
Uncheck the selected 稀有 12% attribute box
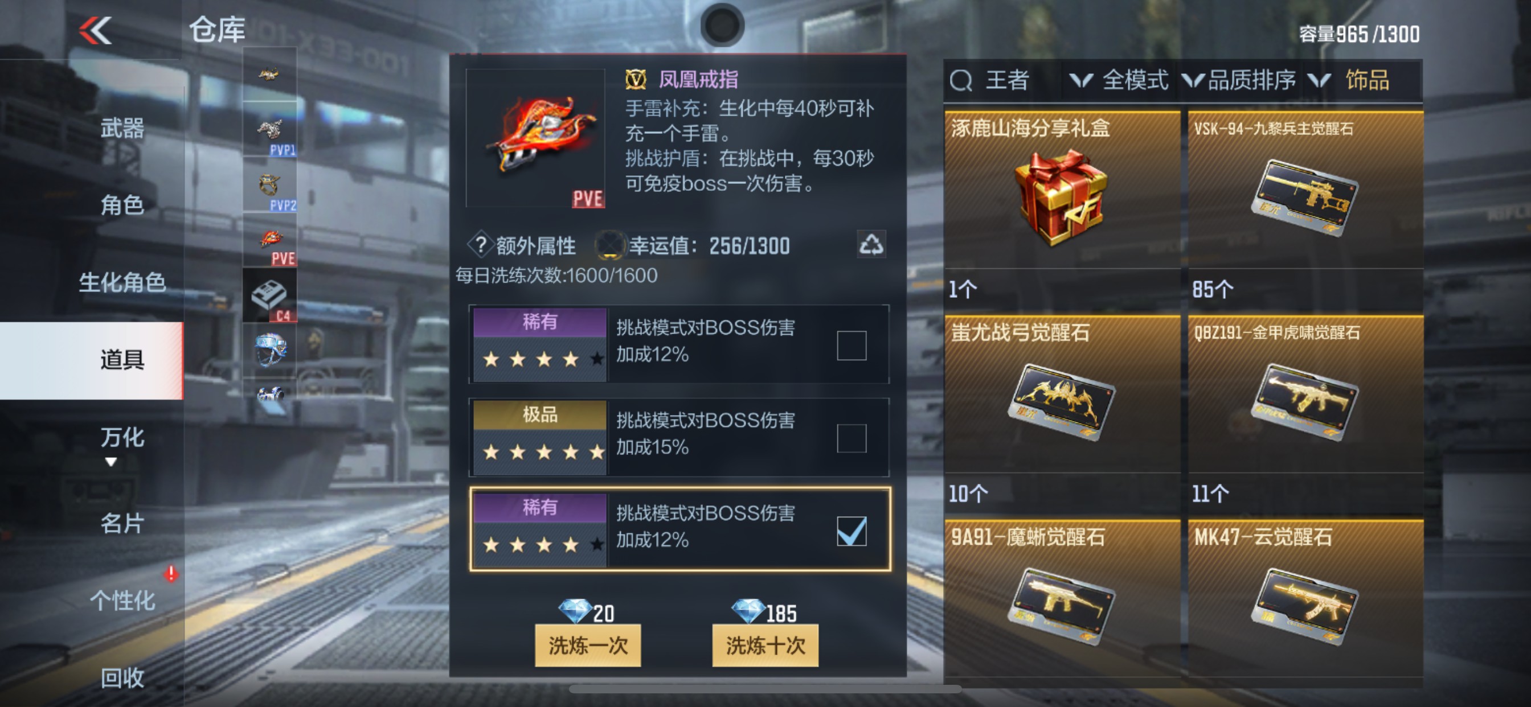click(x=851, y=531)
